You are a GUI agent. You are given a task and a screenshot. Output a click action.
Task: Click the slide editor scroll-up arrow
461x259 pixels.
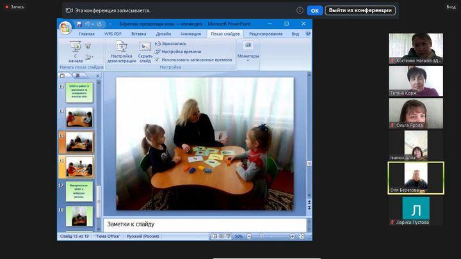(x=309, y=75)
